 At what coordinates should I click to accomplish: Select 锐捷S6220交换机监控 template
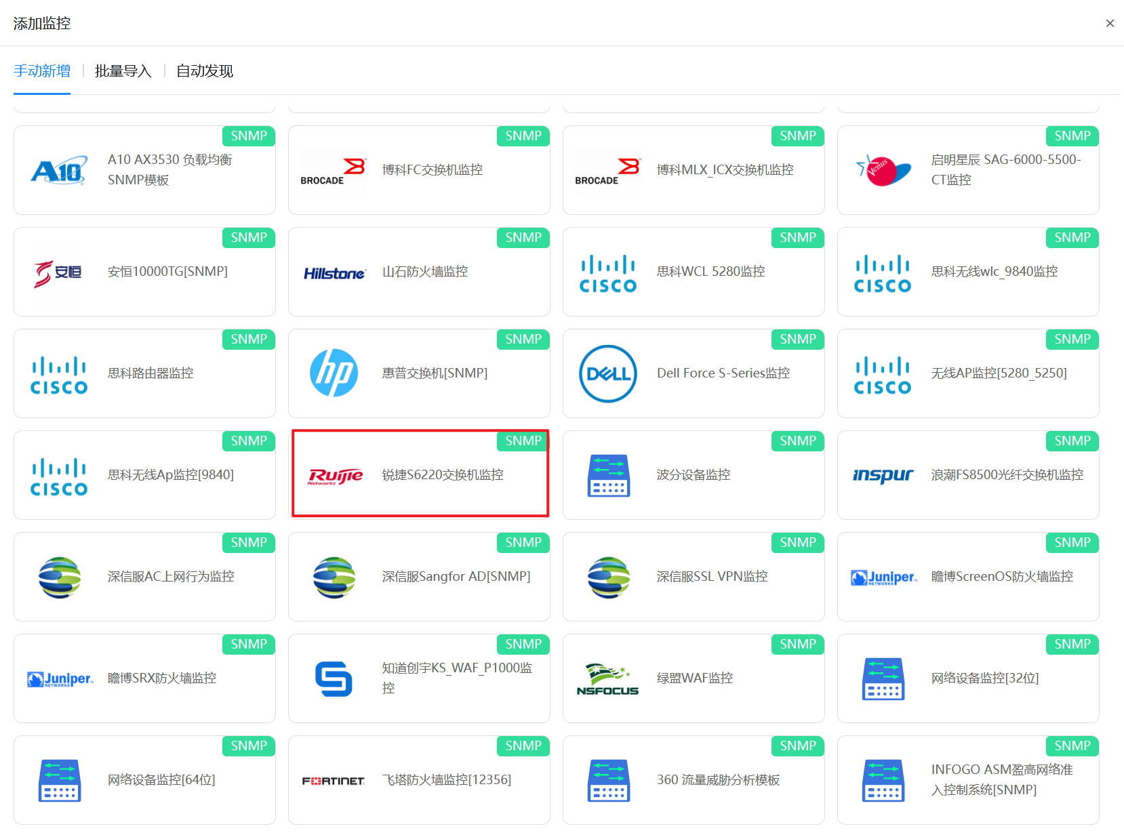(x=419, y=475)
